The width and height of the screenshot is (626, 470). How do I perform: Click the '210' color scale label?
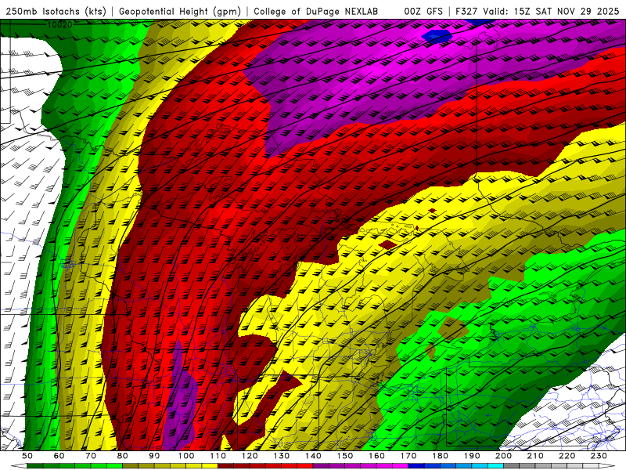535,456
